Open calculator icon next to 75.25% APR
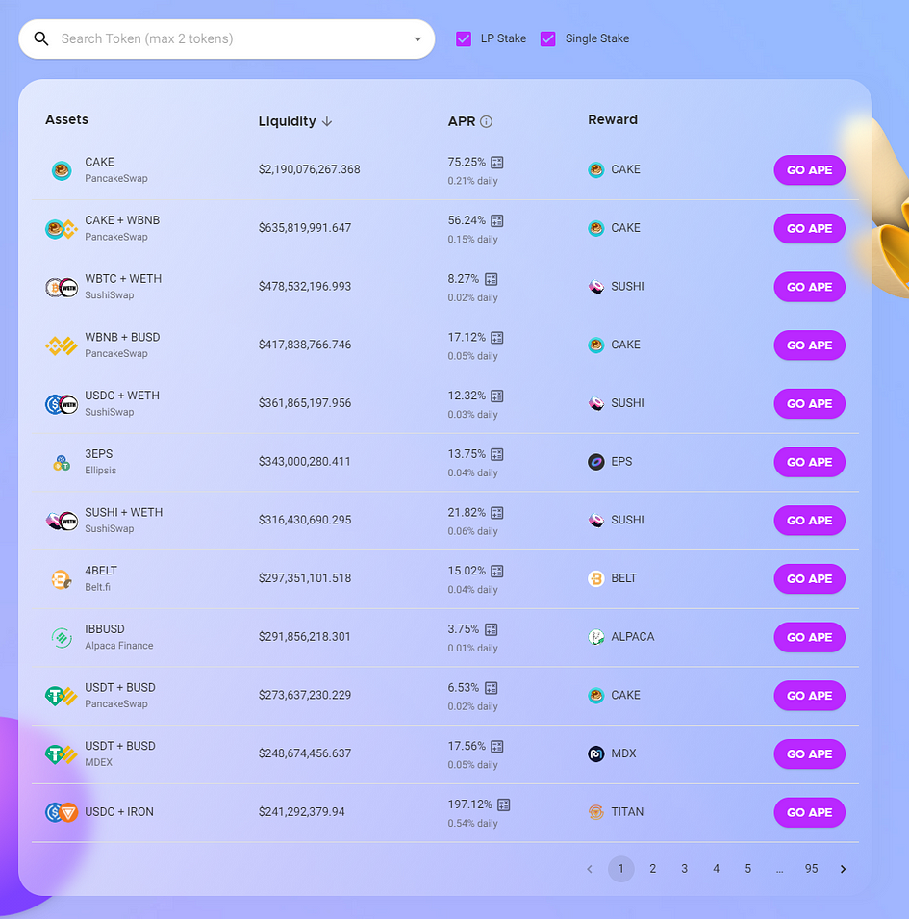This screenshot has width=909, height=919. pos(497,163)
